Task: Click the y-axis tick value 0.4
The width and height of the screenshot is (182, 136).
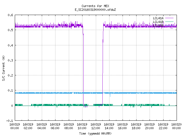Action: (10, 45)
